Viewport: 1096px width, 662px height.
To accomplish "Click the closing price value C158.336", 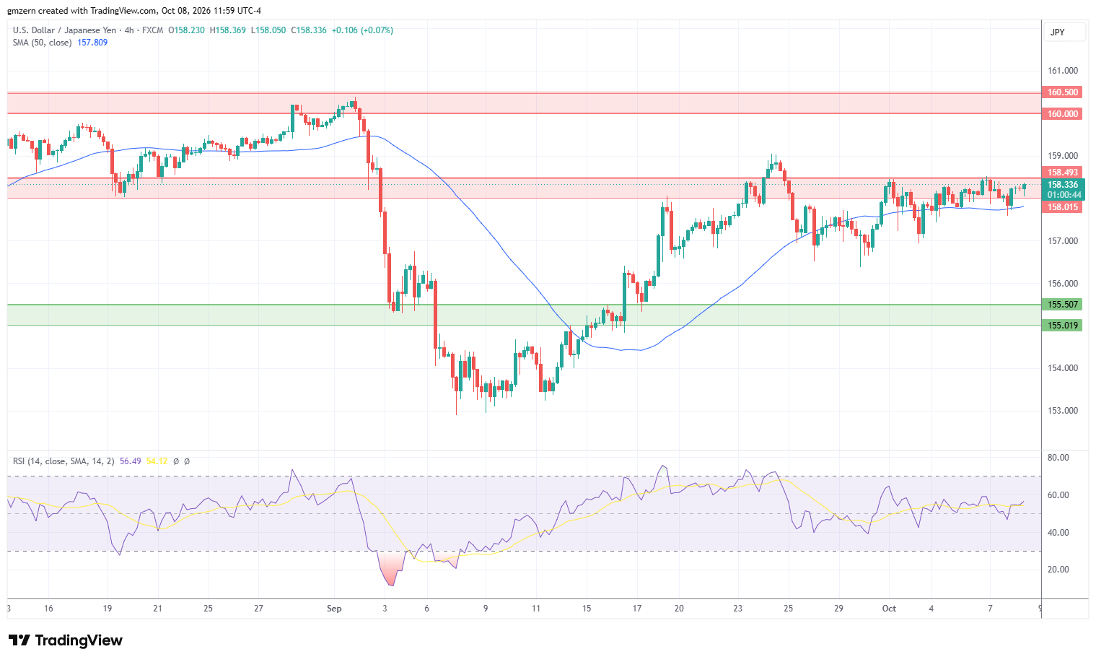I will tap(309, 30).
